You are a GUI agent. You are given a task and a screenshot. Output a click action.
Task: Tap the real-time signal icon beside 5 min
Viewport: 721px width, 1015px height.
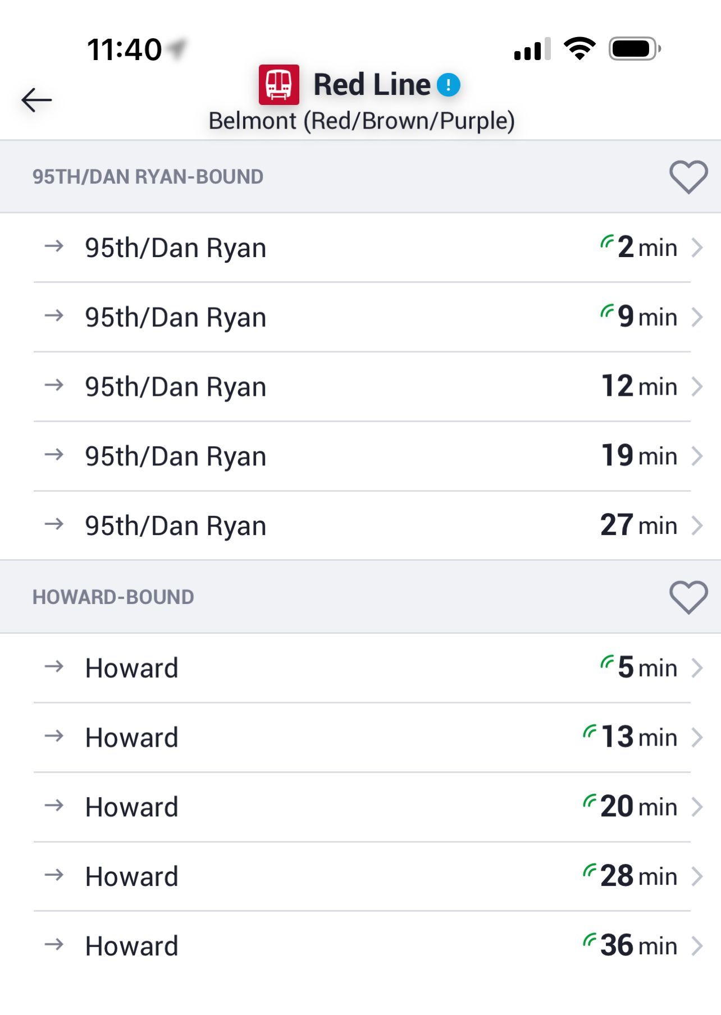pyautogui.click(x=607, y=662)
